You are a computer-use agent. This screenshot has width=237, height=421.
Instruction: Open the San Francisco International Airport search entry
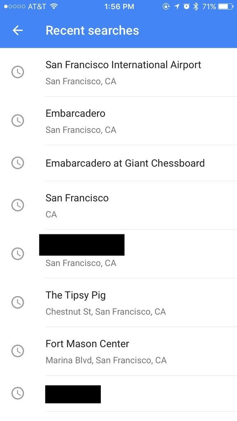[x=123, y=72]
